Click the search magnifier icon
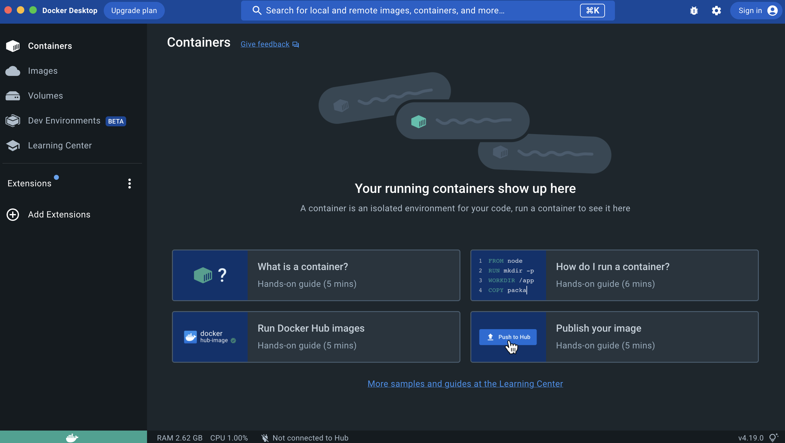Viewport: 785px width, 443px height. point(257,11)
